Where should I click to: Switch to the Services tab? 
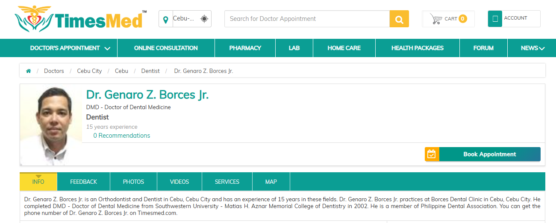(x=227, y=182)
